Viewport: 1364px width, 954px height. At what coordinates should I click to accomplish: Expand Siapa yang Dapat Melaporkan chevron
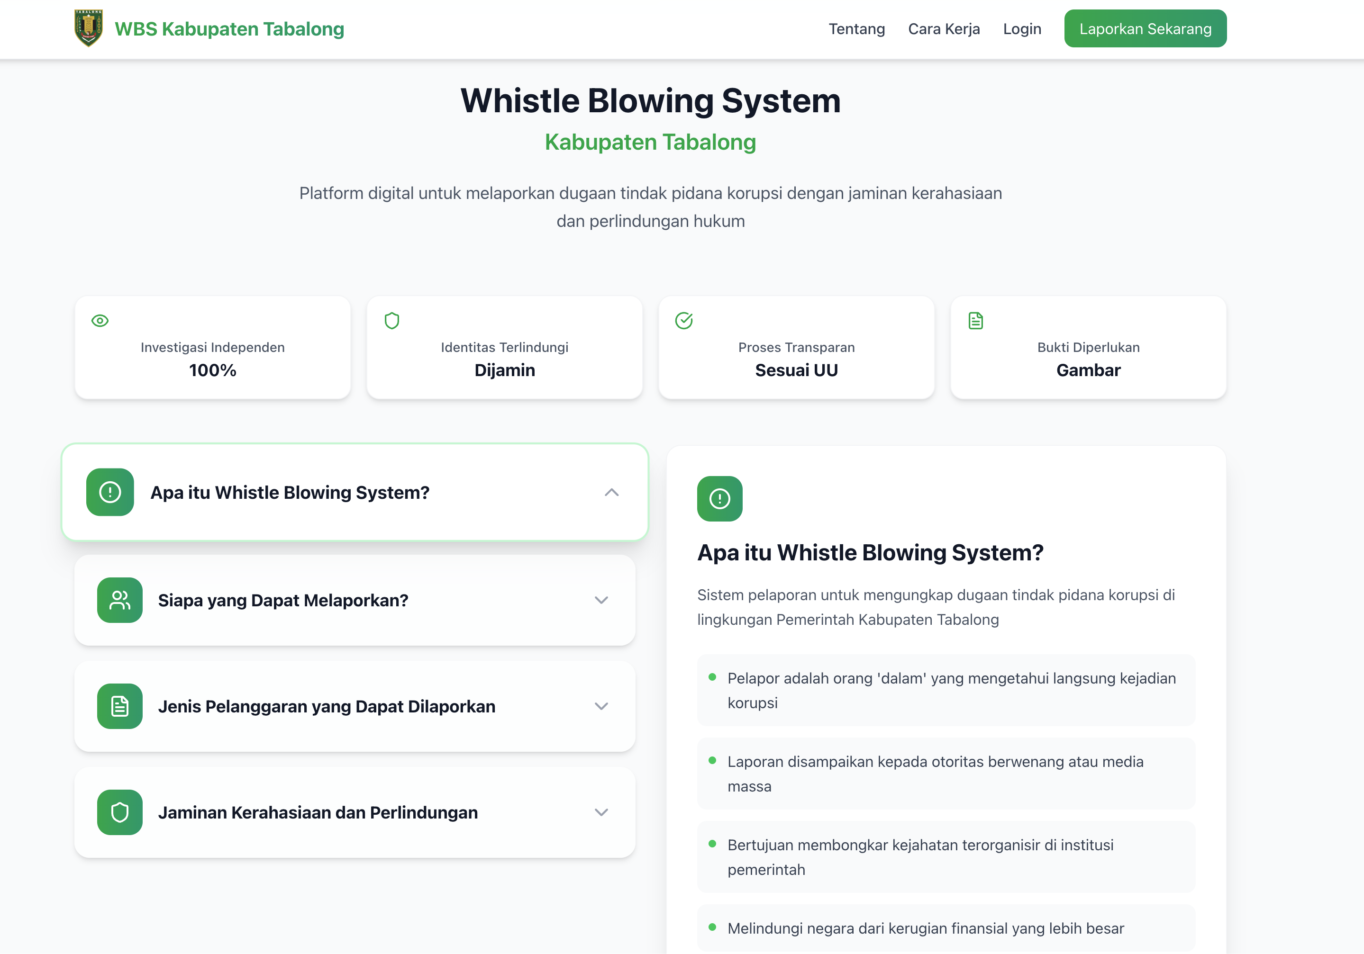tap(601, 600)
